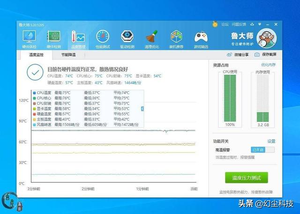Toggle the 高温报警 switch

[262, 149]
